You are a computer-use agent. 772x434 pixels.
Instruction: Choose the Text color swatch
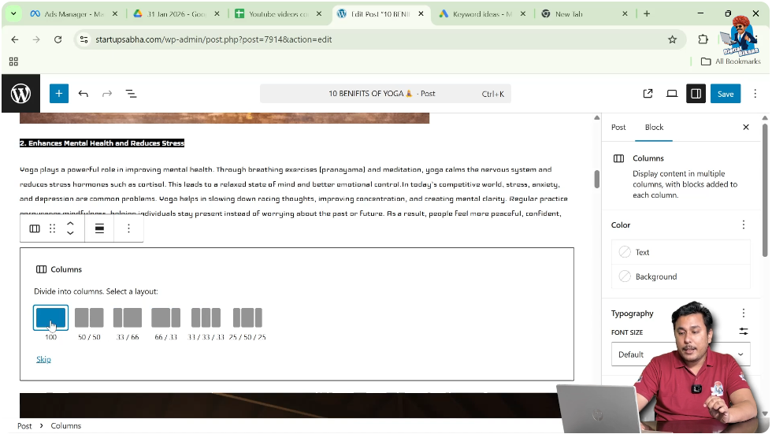click(681, 252)
